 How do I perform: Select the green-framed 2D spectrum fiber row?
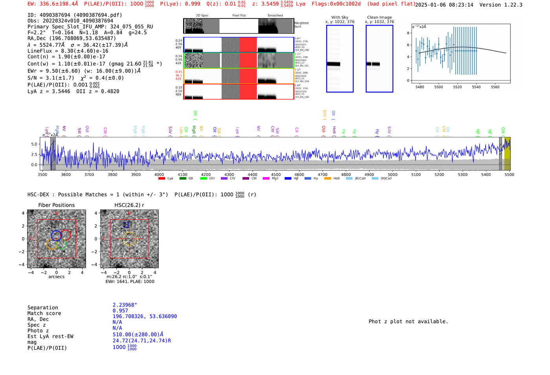click(238, 61)
